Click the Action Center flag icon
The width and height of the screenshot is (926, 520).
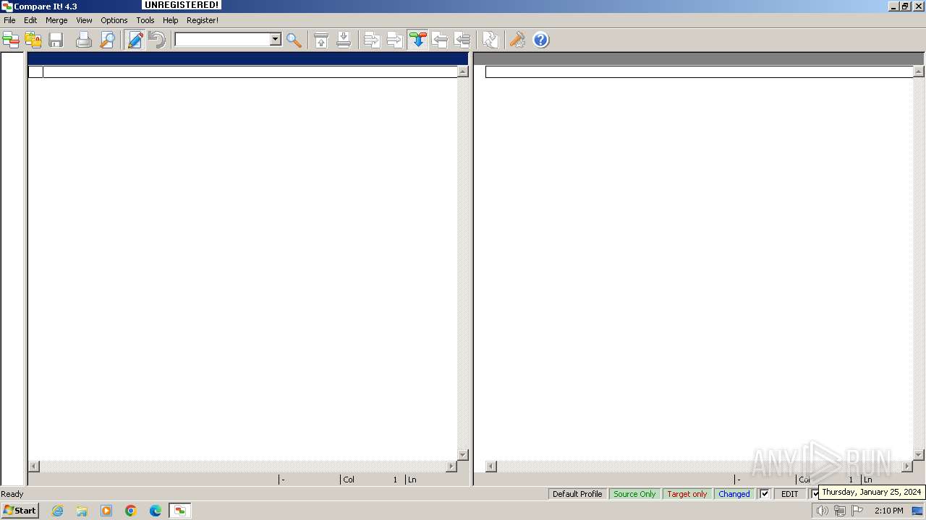point(857,511)
